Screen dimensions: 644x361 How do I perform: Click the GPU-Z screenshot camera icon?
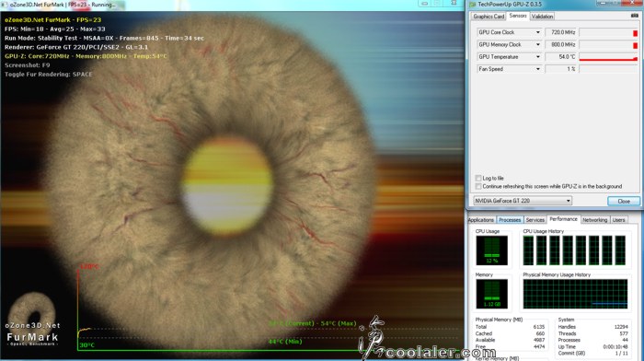point(635,16)
